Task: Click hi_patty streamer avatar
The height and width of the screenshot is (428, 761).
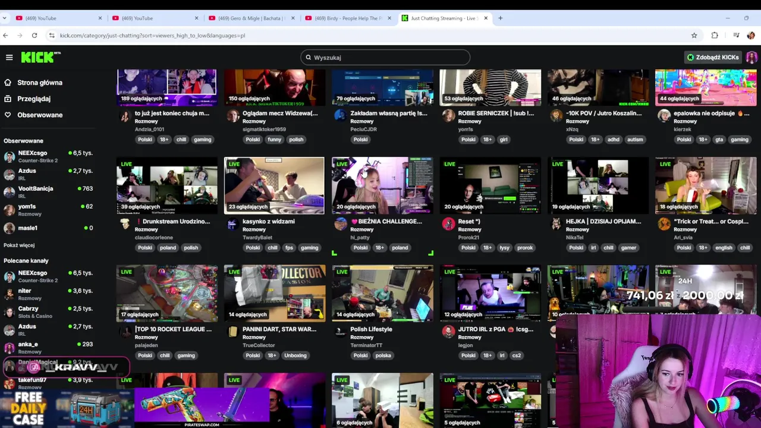Action: (340, 224)
